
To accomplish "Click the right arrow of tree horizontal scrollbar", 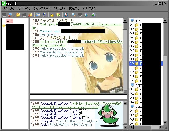I will [x=161, y=127].
